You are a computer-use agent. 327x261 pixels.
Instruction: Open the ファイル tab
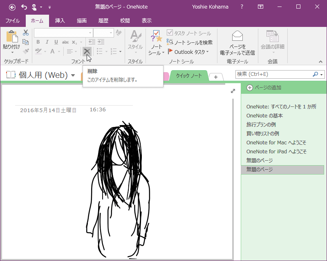coord(13,21)
